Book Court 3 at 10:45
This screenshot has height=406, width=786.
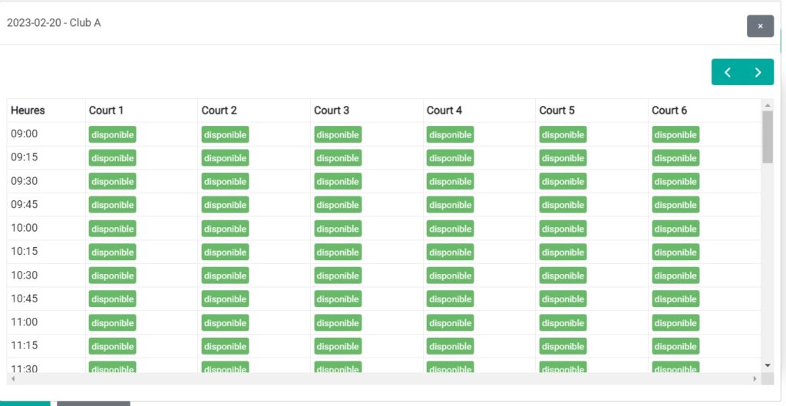[x=338, y=299]
